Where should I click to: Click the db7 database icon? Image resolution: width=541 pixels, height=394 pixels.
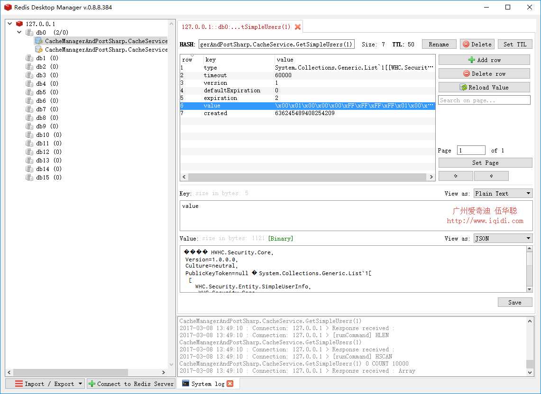tap(30, 109)
